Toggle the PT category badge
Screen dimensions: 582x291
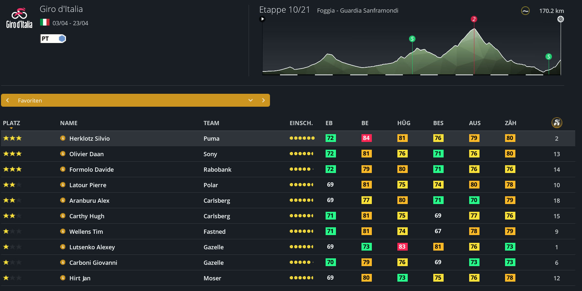click(x=53, y=39)
